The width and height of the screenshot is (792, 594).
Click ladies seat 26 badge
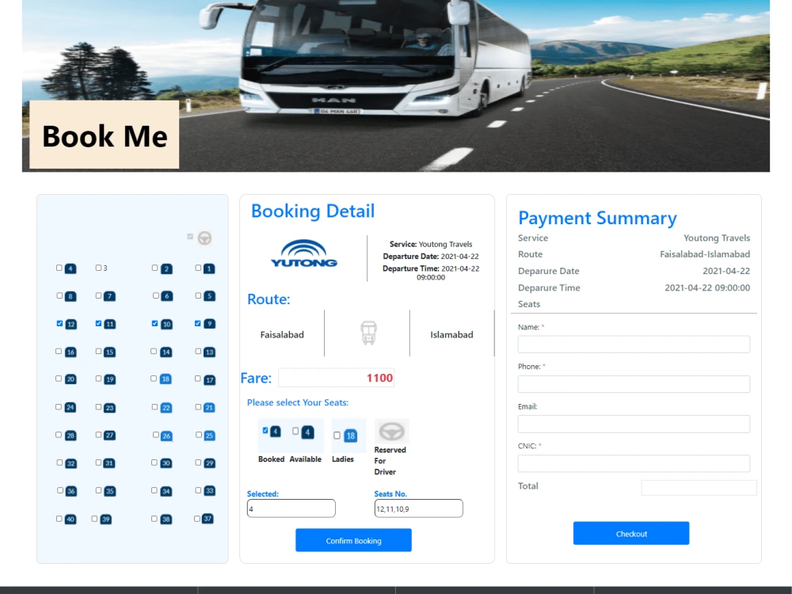click(166, 436)
